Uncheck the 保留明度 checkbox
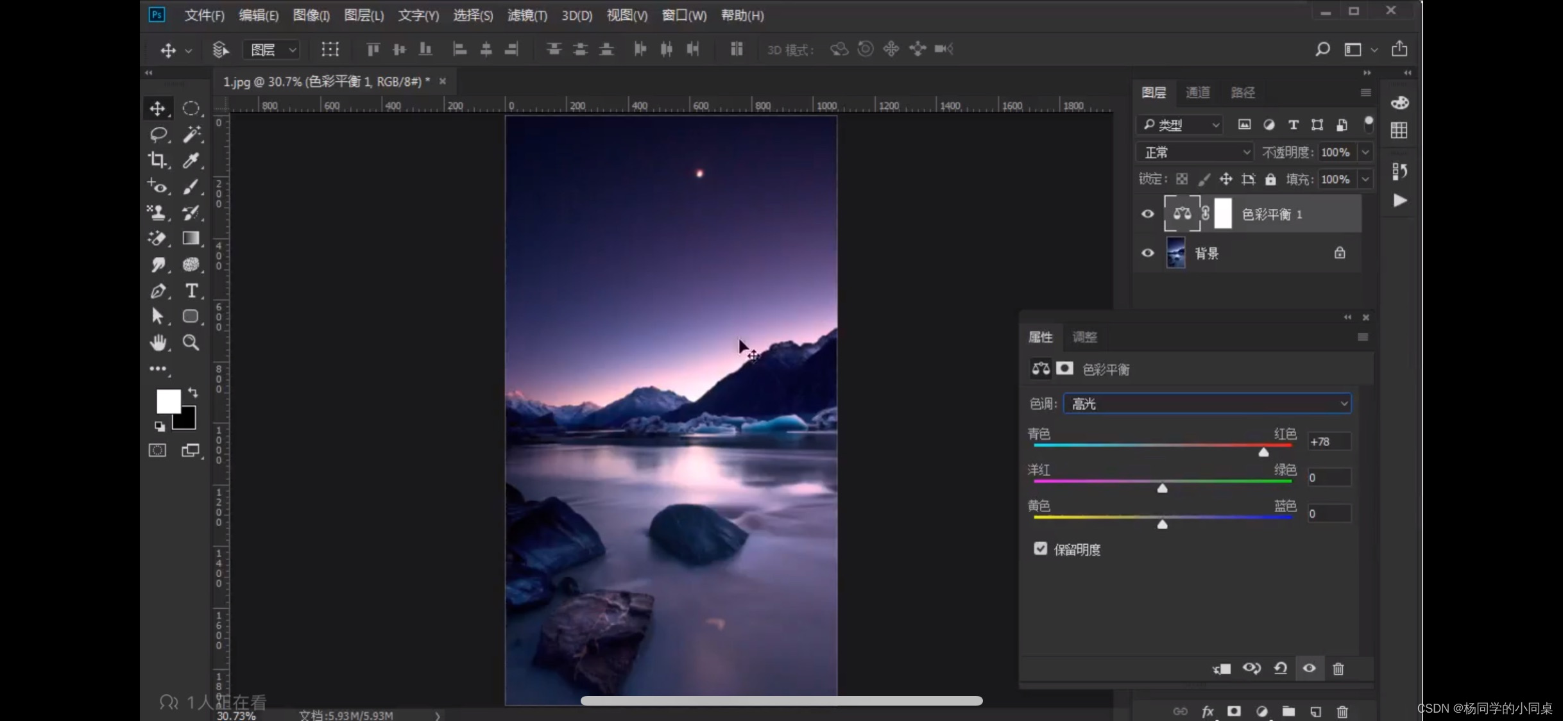1563x721 pixels. [x=1041, y=549]
